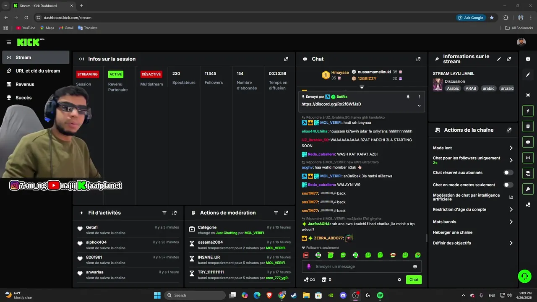Open the info icon in the right sidebar
Screen dimensions: 537x302
pyautogui.click(x=528, y=59)
